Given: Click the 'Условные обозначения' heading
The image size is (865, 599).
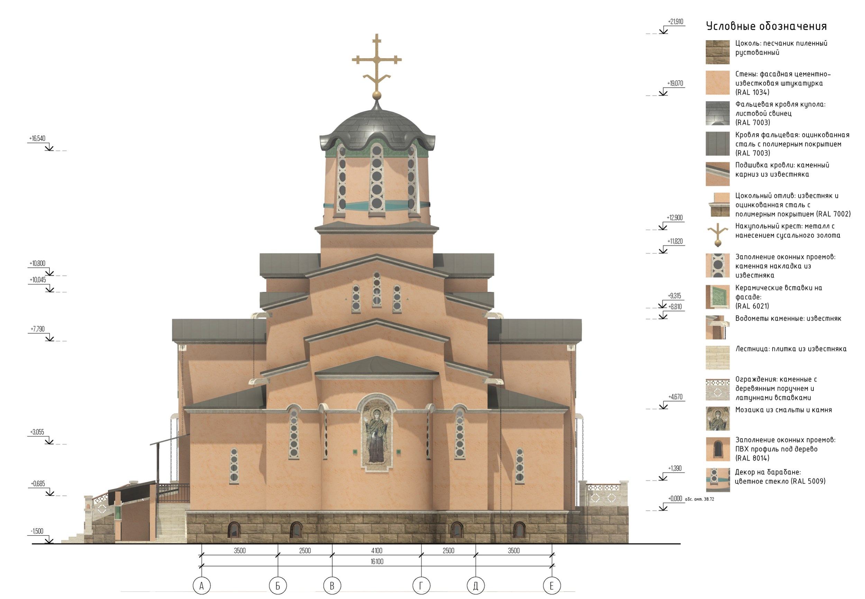Looking at the screenshot, I should pos(766,26).
